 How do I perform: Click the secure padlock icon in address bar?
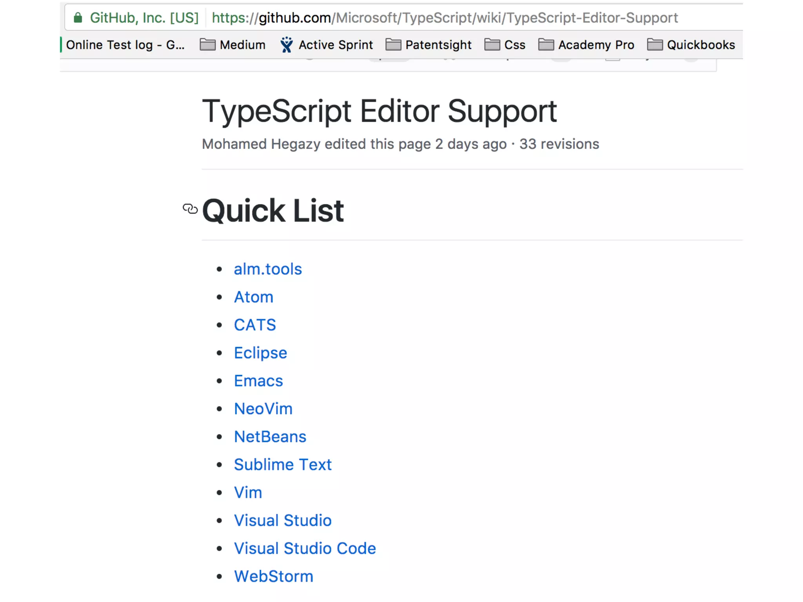[x=78, y=18]
